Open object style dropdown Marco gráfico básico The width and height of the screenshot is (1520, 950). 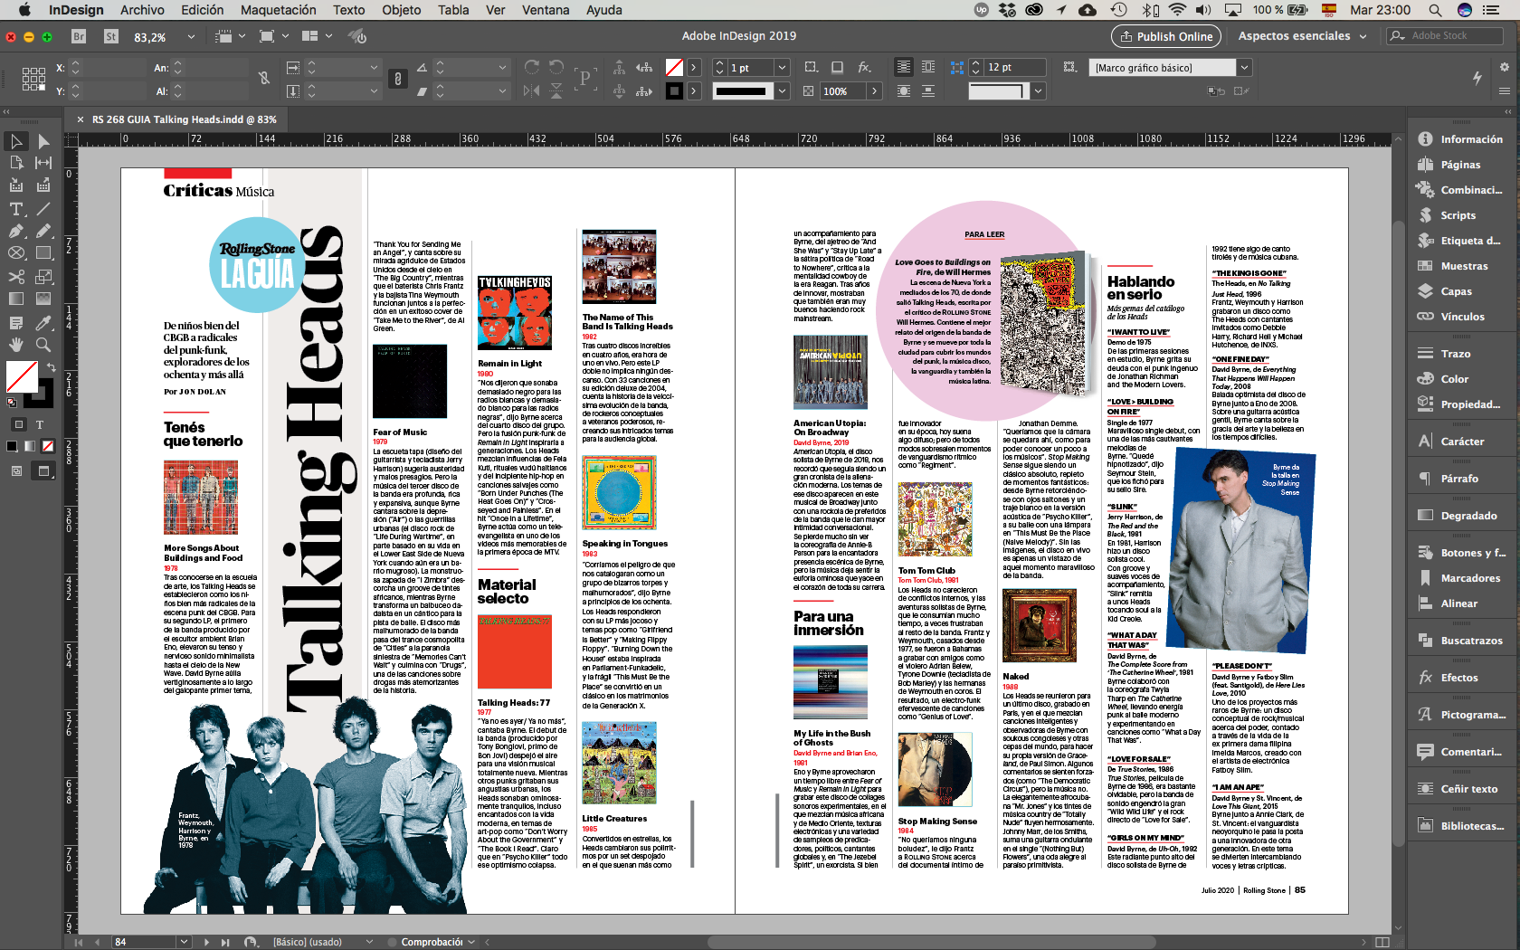coord(1244,68)
